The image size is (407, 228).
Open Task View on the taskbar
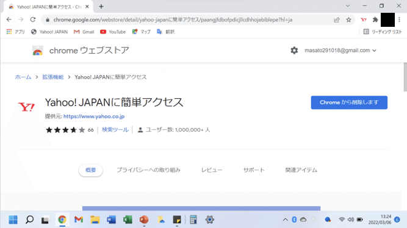(x=45, y=220)
